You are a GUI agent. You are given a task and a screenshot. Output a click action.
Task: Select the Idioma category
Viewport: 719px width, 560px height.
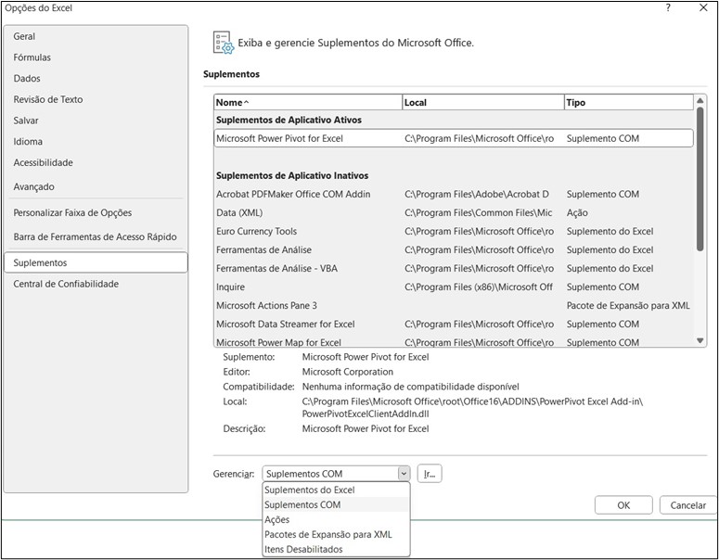coord(96,142)
